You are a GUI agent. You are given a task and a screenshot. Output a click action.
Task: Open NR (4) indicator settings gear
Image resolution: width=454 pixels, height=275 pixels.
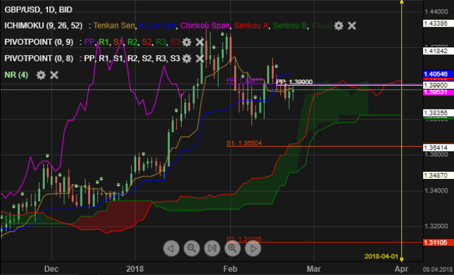(x=41, y=75)
